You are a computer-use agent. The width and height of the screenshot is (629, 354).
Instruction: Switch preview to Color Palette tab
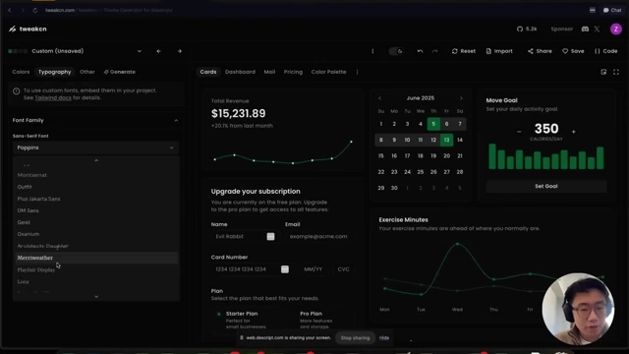point(328,72)
